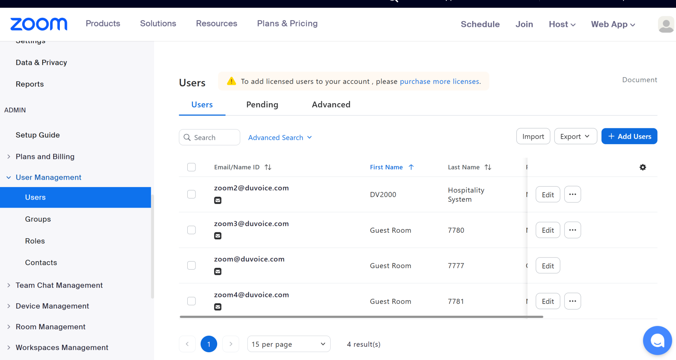Switch to the Pending tab
The height and width of the screenshot is (360, 676).
pyautogui.click(x=262, y=105)
